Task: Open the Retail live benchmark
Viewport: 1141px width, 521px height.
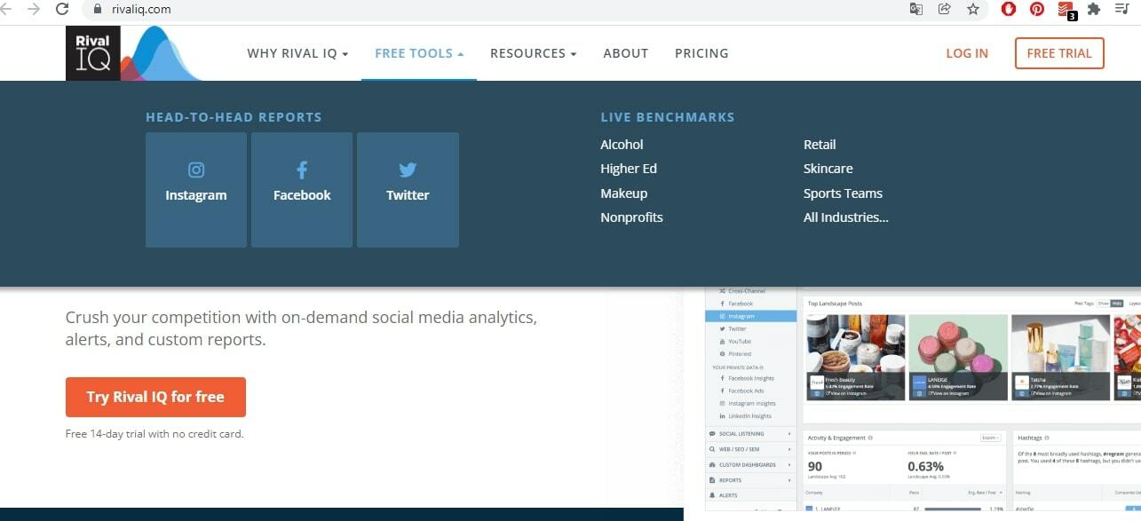Action: click(x=820, y=145)
